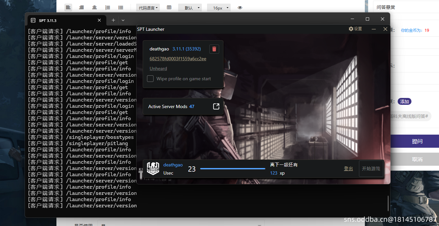Minimize the SPT 3.11.3 terminal window

(352, 19)
